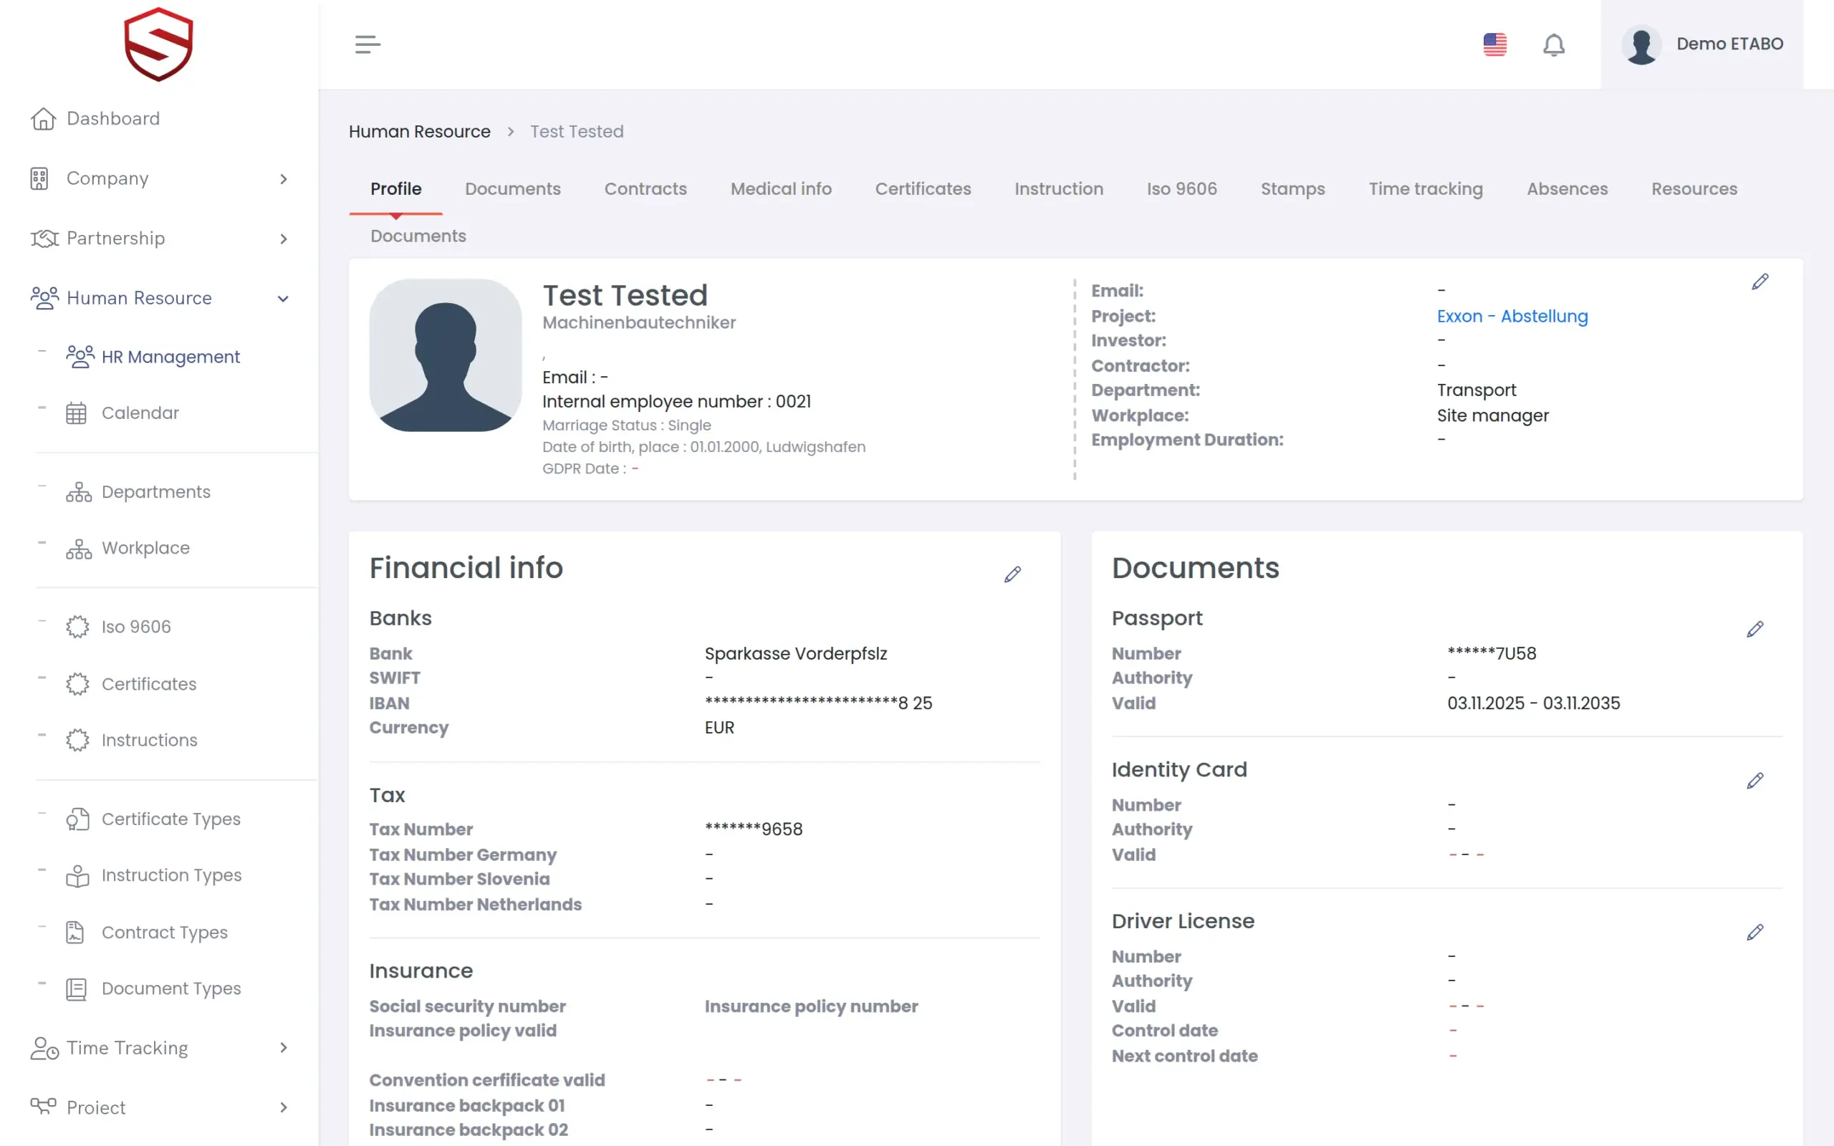1834x1146 pixels.
Task: Open the Iso 9606 tab
Action: pyautogui.click(x=1181, y=188)
